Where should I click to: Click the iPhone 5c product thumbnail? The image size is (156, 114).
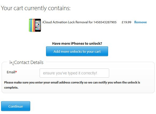pos(35,25)
